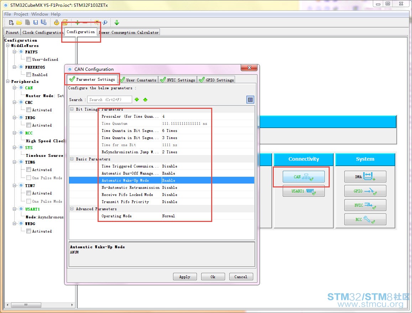Click the New Project toolbar icon
The width and height of the screenshot is (412, 313).
(x=11, y=23)
